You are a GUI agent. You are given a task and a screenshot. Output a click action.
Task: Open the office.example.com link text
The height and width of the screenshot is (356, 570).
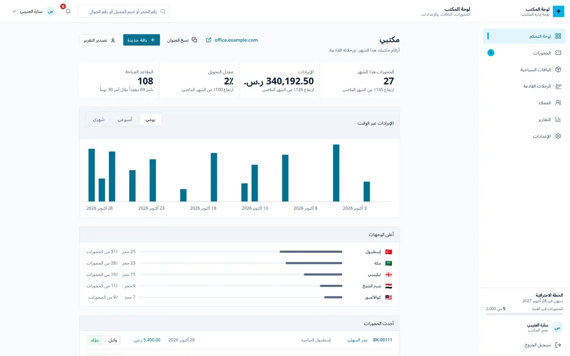click(x=236, y=40)
